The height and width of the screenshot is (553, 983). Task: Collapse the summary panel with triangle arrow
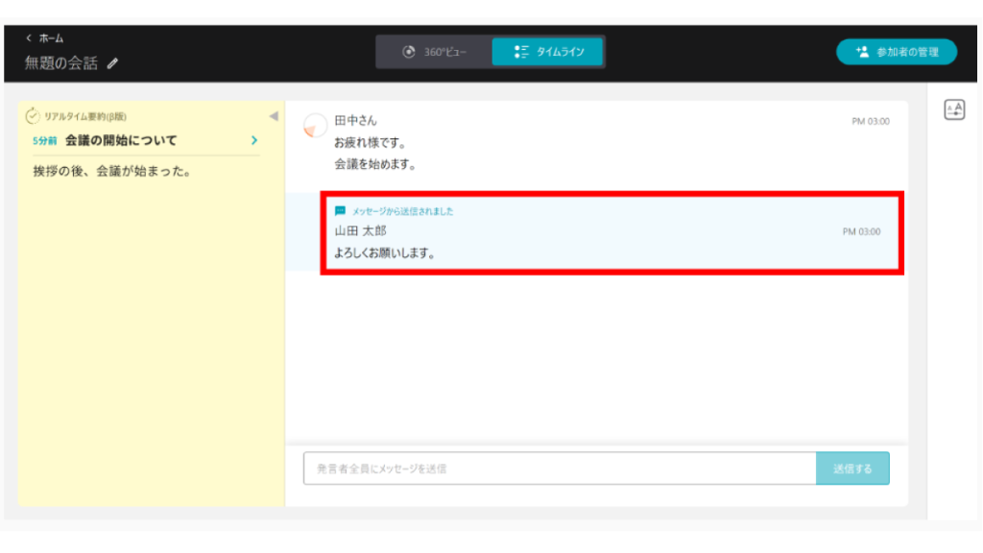point(273,116)
